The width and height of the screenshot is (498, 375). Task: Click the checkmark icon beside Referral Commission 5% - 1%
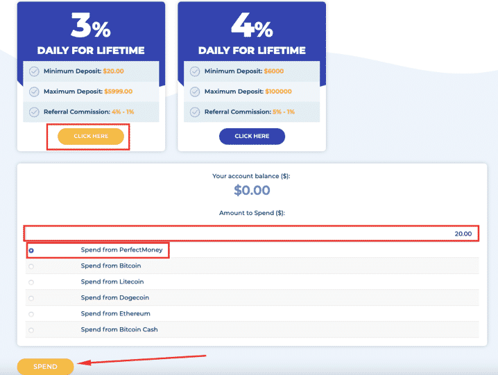tap(195, 112)
